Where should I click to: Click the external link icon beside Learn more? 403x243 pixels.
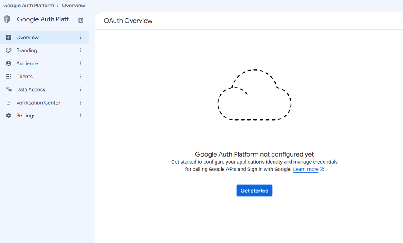tap(322, 169)
